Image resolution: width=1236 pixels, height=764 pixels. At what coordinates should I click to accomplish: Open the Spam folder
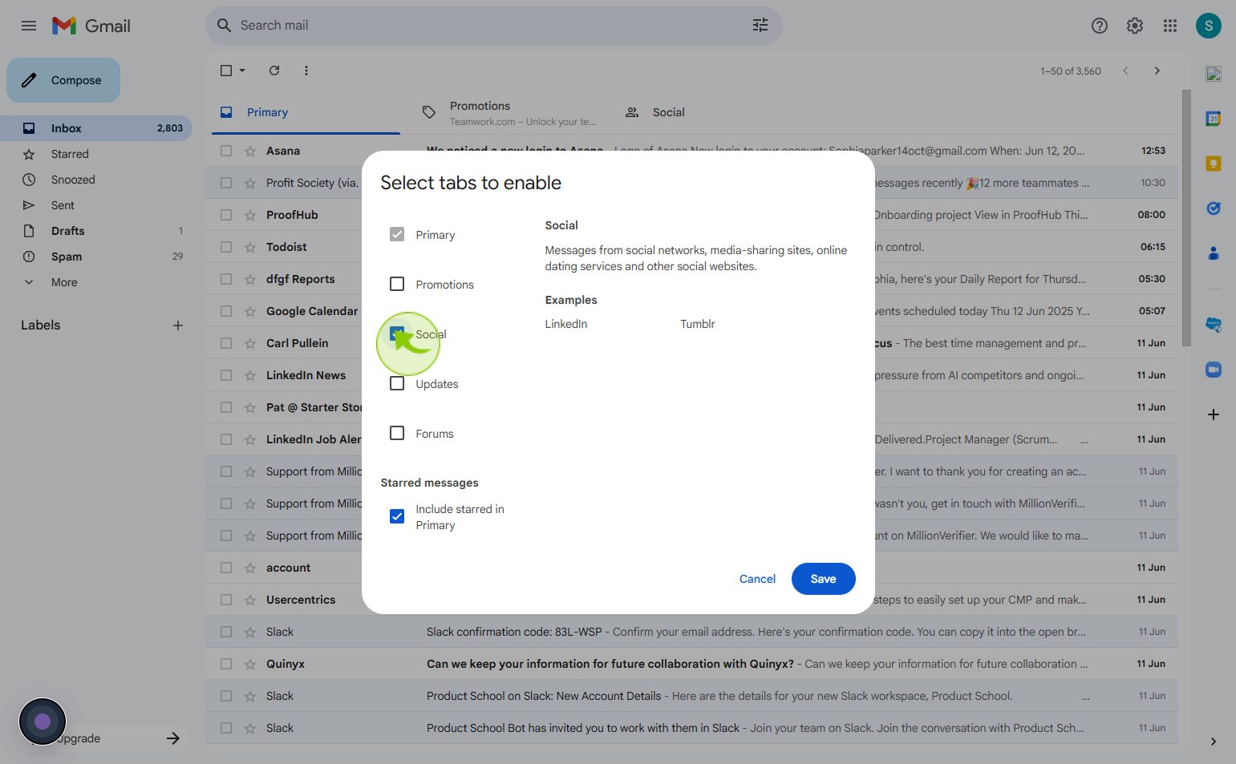pyautogui.click(x=96, y=257)
